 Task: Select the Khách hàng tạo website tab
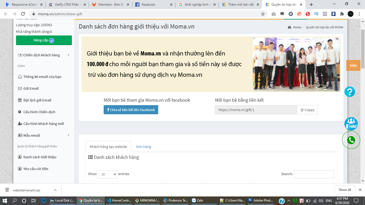coord(108,147)
